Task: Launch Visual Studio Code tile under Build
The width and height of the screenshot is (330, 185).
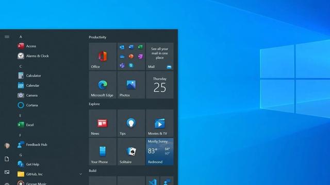Action: click(153, 181)
